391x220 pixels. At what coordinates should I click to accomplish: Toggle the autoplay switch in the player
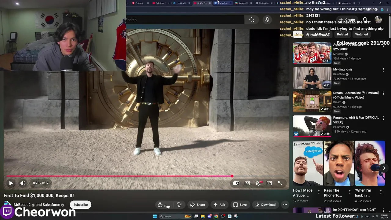tap(236, 183)
